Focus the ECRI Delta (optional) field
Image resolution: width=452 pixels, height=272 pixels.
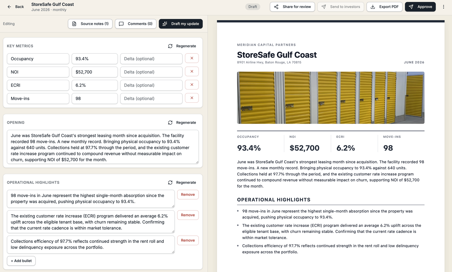pyautogui.click(x=151, y=85)
